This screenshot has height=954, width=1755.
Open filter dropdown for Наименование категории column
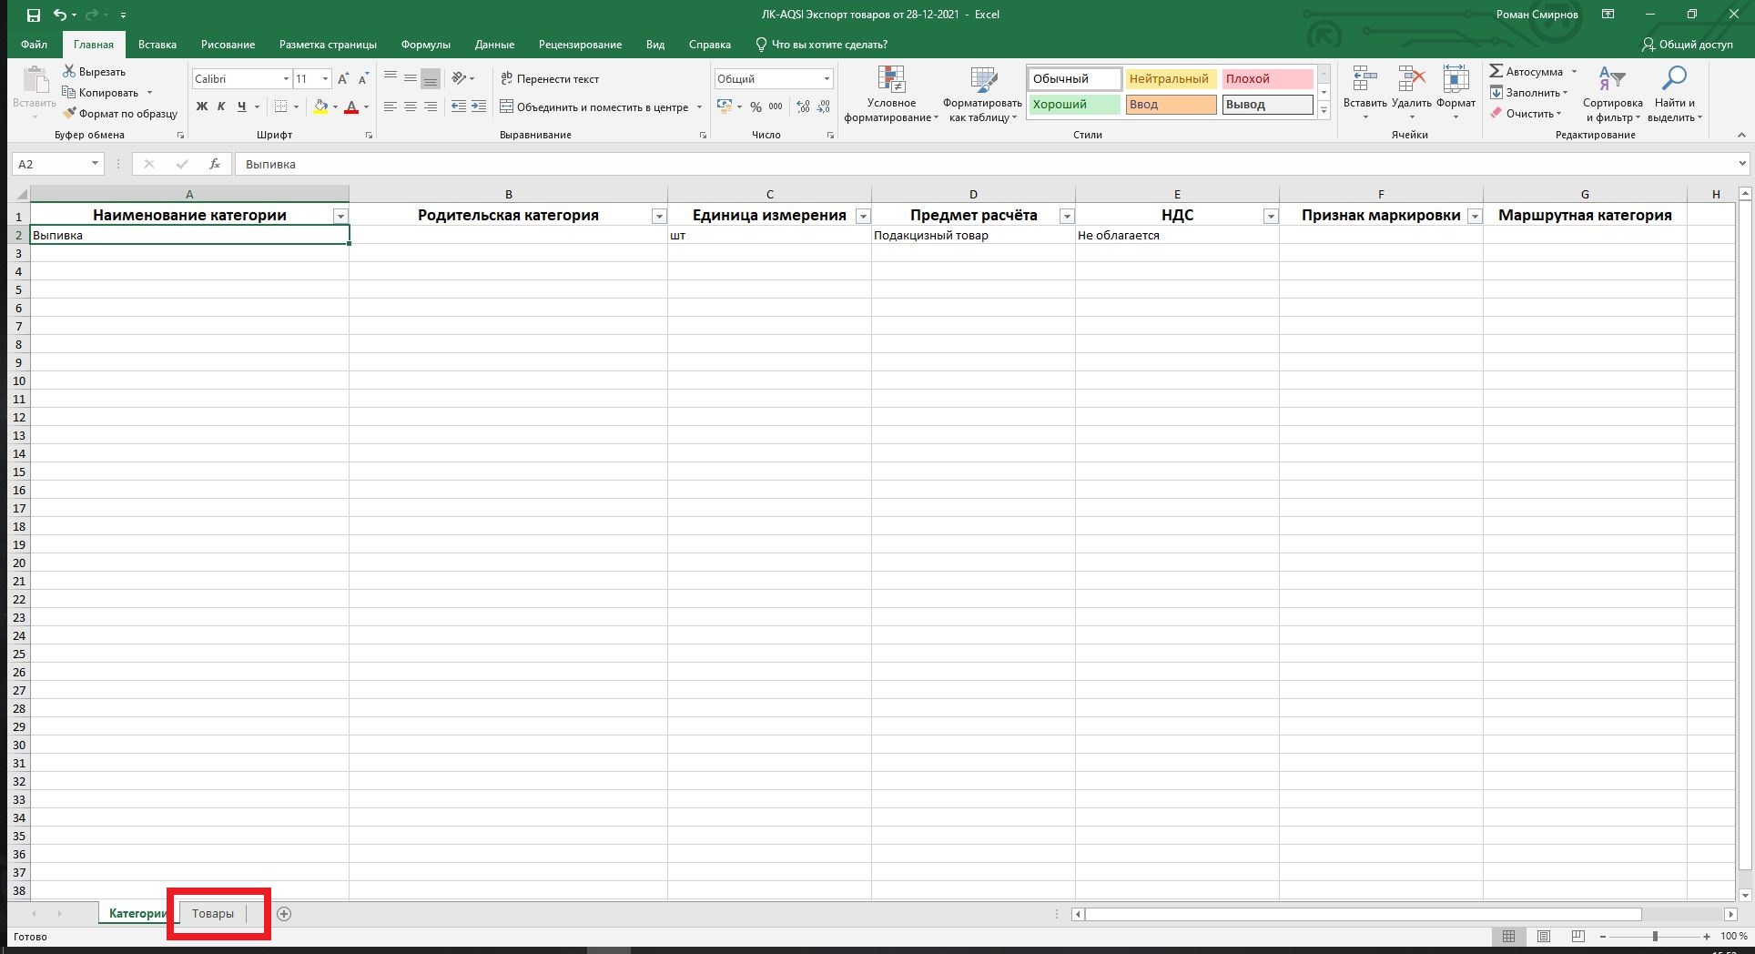pos(340,216)
